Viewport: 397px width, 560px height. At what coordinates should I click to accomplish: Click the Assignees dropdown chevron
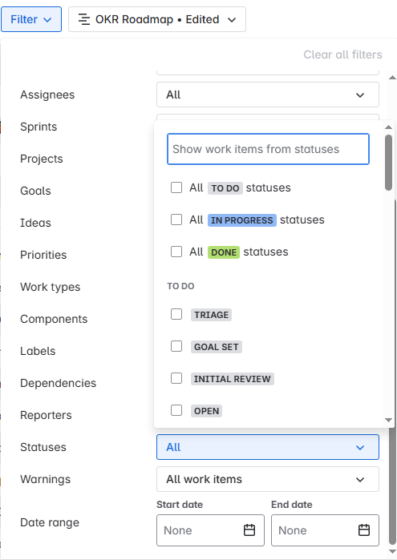(360, 95)
